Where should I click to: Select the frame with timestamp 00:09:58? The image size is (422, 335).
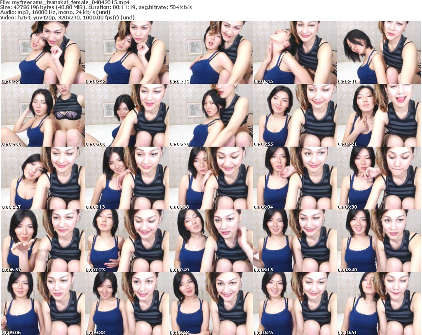point(211,304)
